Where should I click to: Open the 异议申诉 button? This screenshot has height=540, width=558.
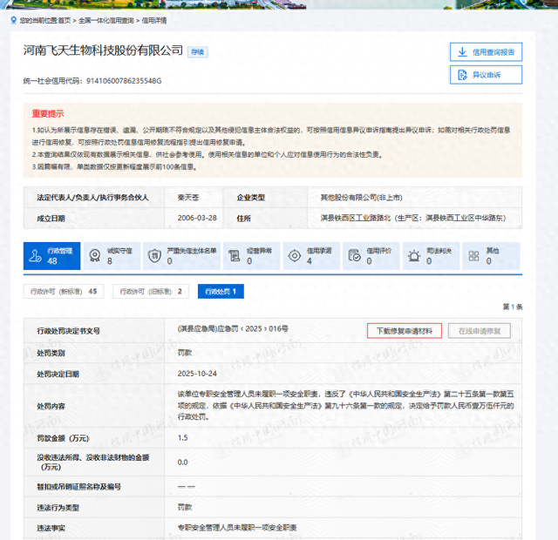[x=486, y=75]
